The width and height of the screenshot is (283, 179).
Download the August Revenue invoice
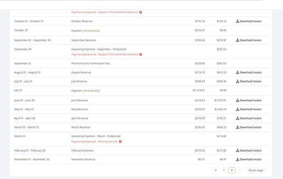tap(249, 73)
